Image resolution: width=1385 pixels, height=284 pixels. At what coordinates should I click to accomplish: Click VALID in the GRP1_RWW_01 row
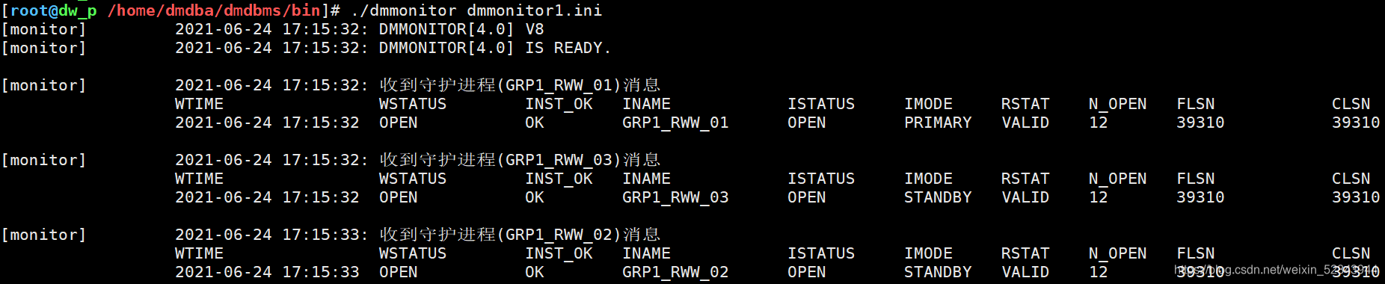pyautogui.click(x=1025, y=123)
